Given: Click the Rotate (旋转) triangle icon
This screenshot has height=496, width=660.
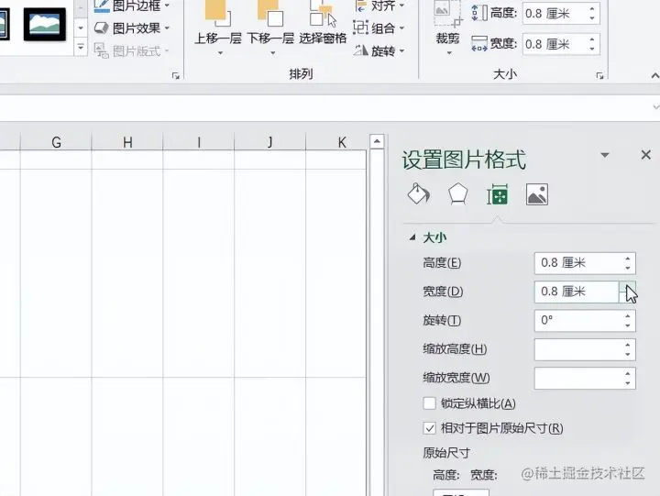Looking at the screenshot, I should tap(361, 50).
